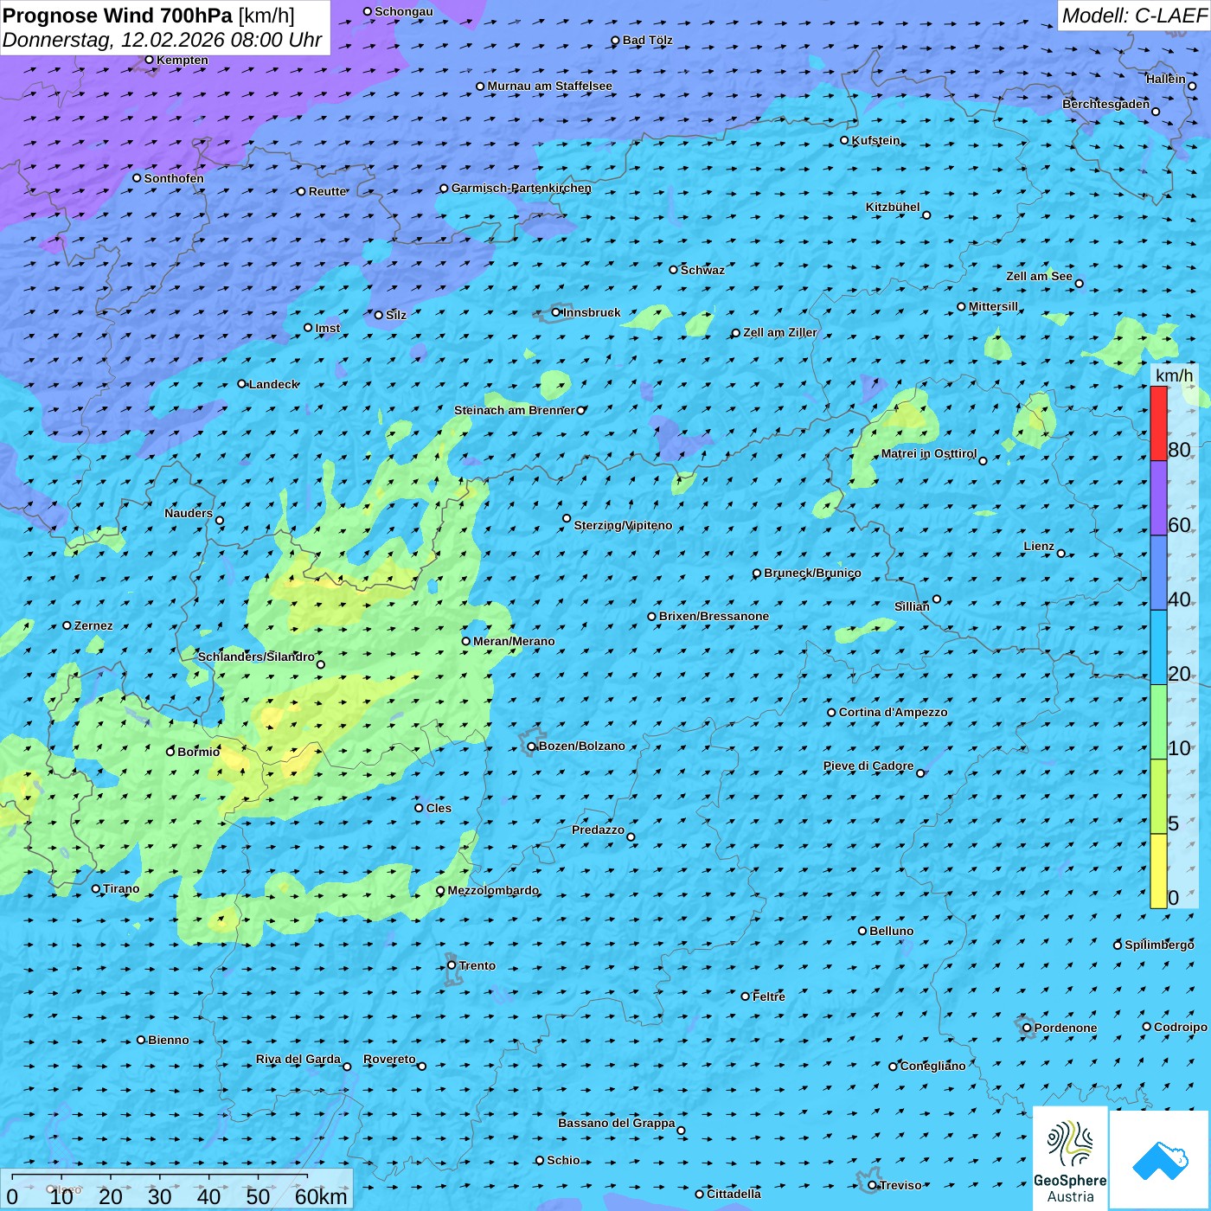Click the Belluno city marker
The image size is (1211, 1211).
[x=862, y=931]
